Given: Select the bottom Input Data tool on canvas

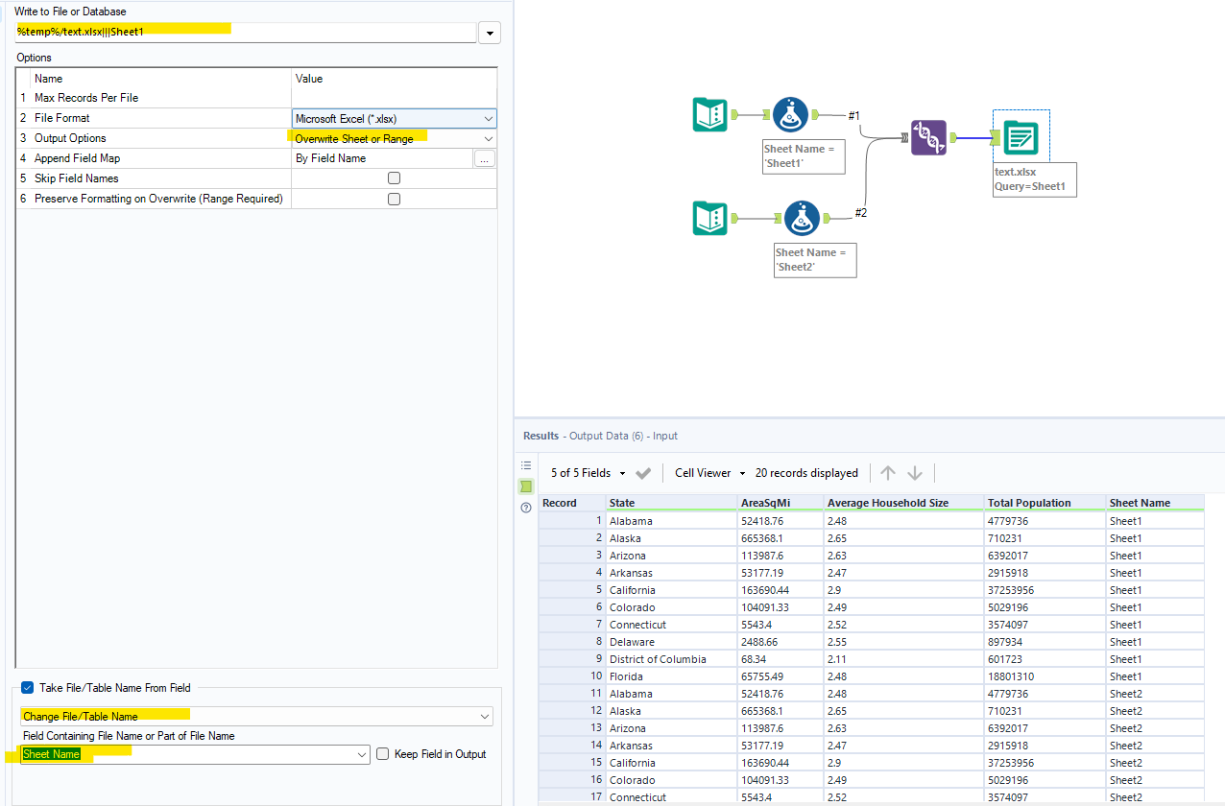Looking at the screenshot, I should [710, 218].
